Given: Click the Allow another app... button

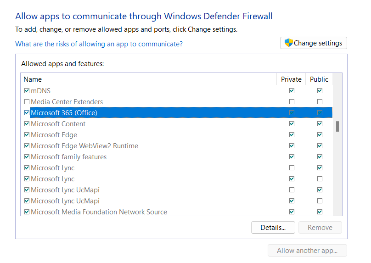Looking at the screenshot, I should click(x=307, y=251).
